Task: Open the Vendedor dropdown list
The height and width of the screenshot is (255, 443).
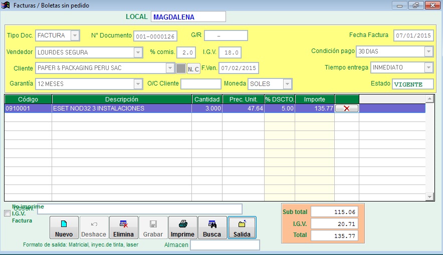Action: 138,52
